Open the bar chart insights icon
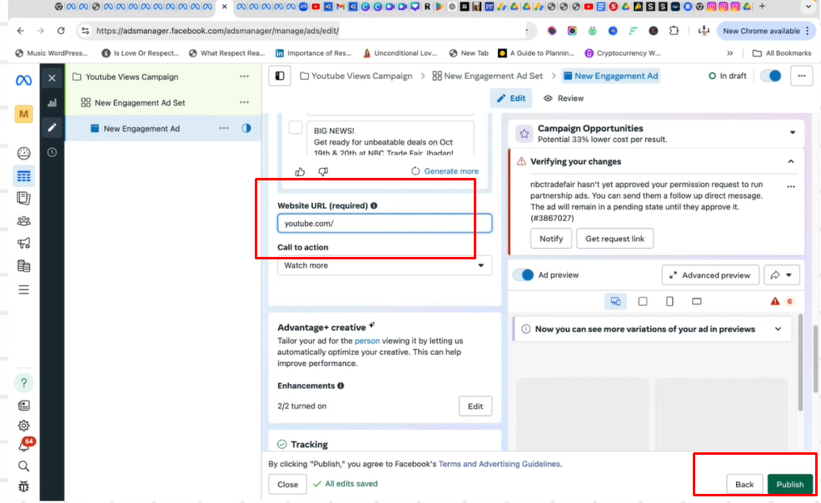The image size is (821, 503). pyautogui.click(x=52, y=103)
